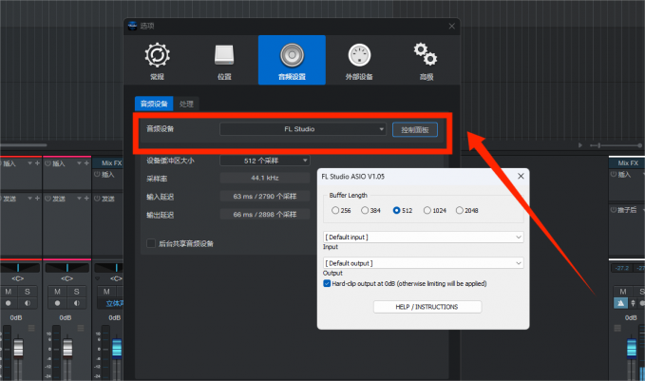Open the 常规 (General) options page

(x=157, y=61)
